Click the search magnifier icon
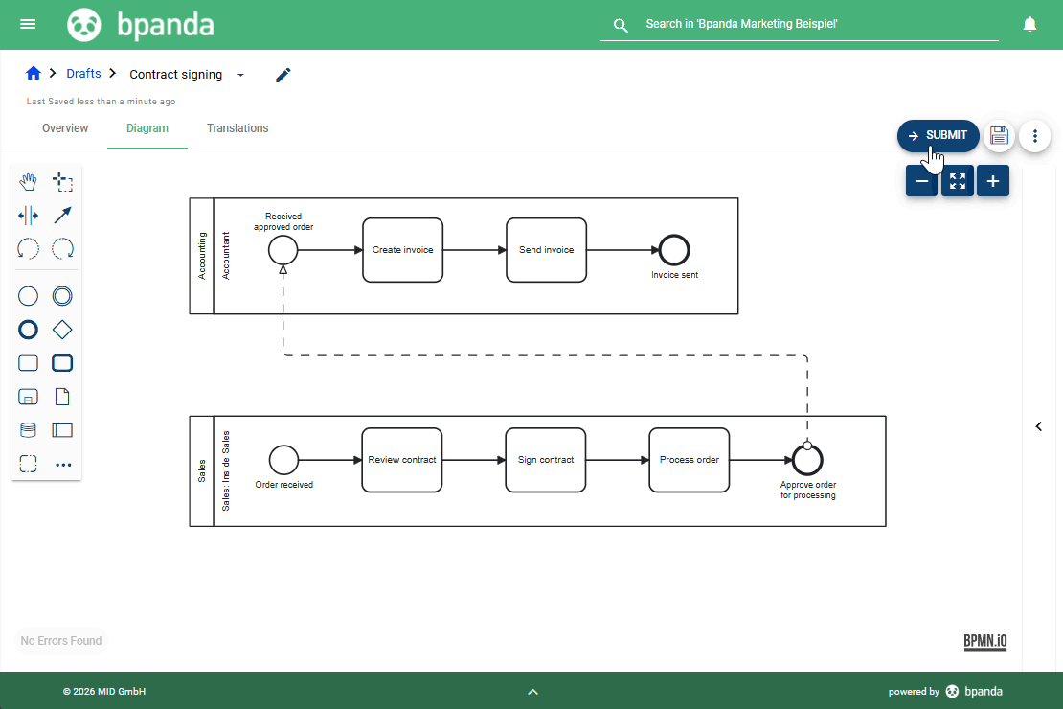This screenshot has height=709, width=1063. [x=621, y=26]
